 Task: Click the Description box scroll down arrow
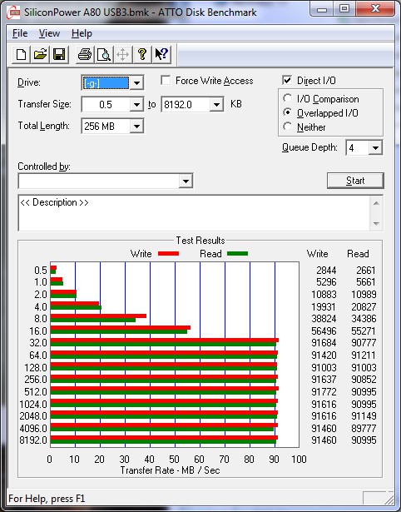[376, 224]
